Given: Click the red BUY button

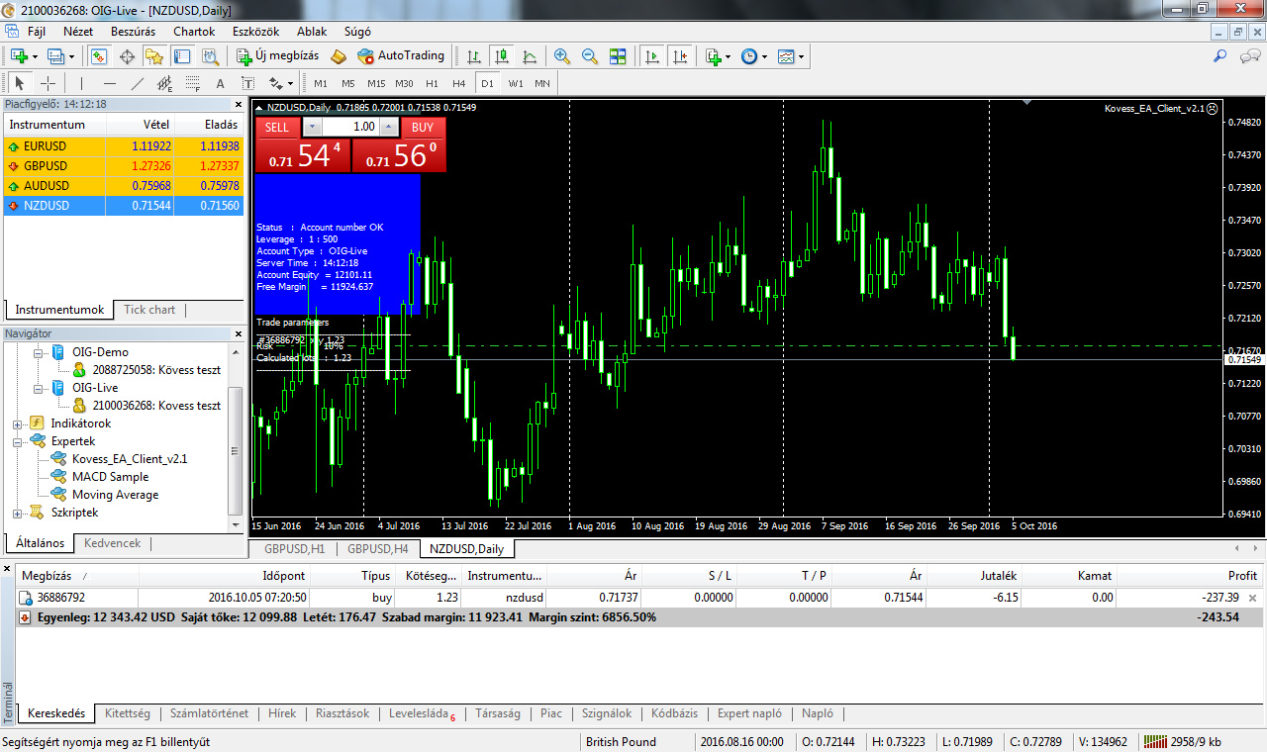Looking at the screenshot, I should [x=423, y=127].
